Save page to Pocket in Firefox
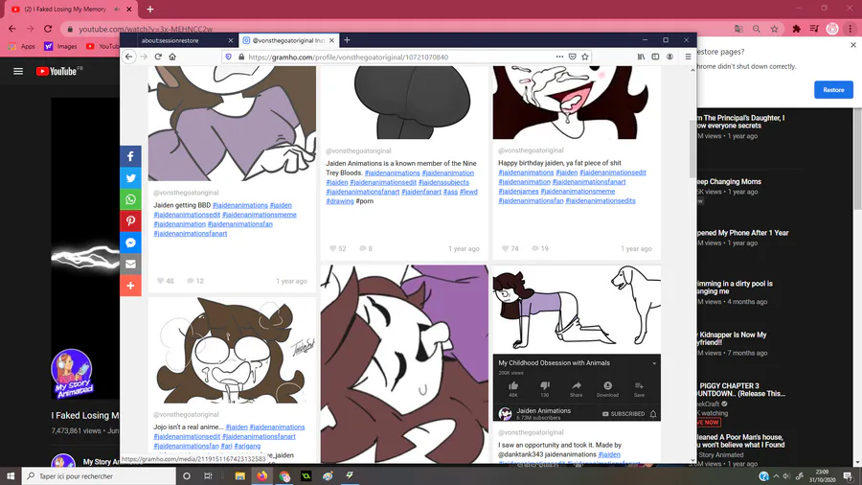Screen dimensions: 862x485 click(573, 57)
